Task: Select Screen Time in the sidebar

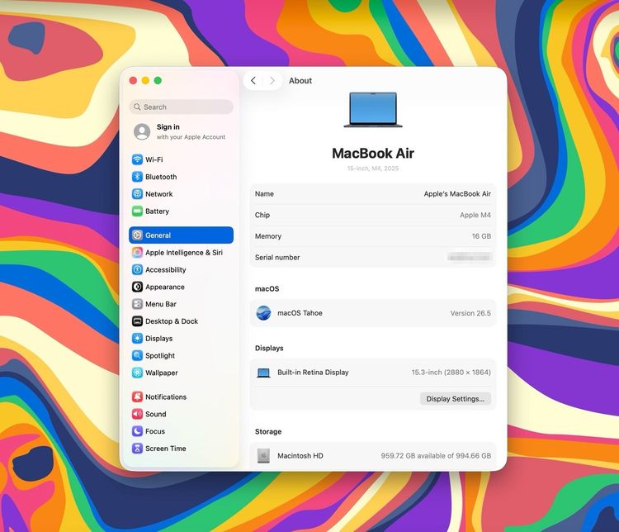Action: coord(182,449)
